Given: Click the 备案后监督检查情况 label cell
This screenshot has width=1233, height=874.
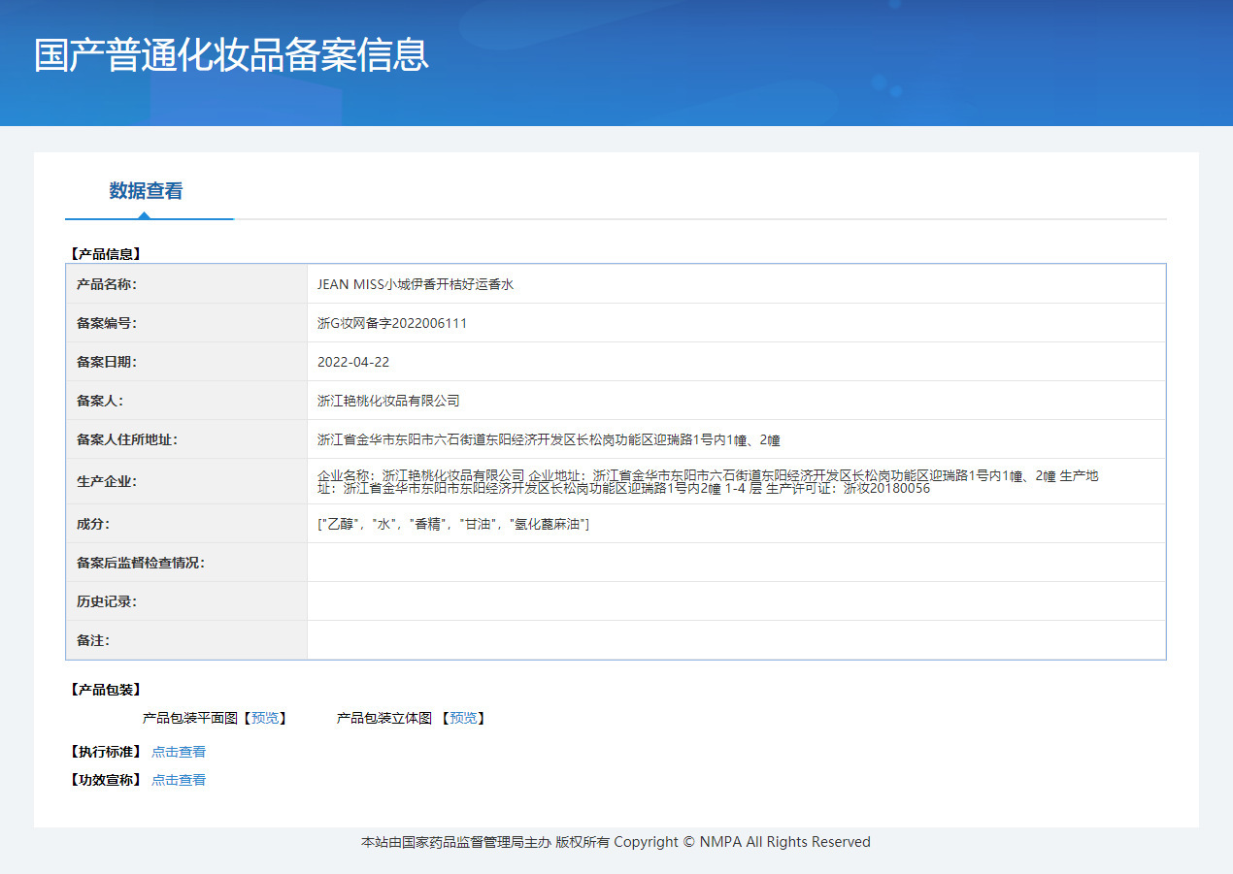Looking at the screenshot, I should coord(186,563).
